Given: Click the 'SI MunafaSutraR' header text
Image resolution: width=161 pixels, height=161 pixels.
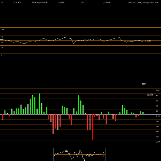Looking at the screenshot, I should point(40,3).
